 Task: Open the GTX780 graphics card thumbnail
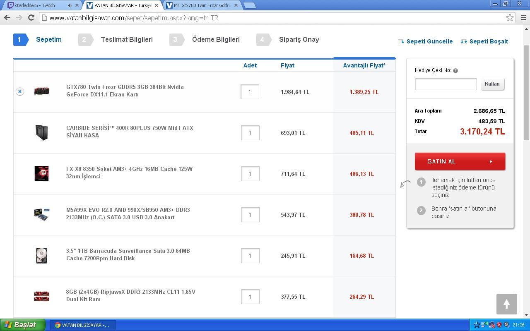tap(41, 91)
